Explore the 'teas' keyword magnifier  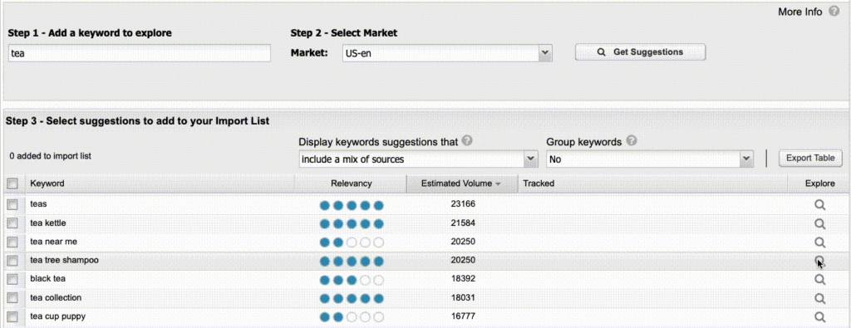point(819,205)
